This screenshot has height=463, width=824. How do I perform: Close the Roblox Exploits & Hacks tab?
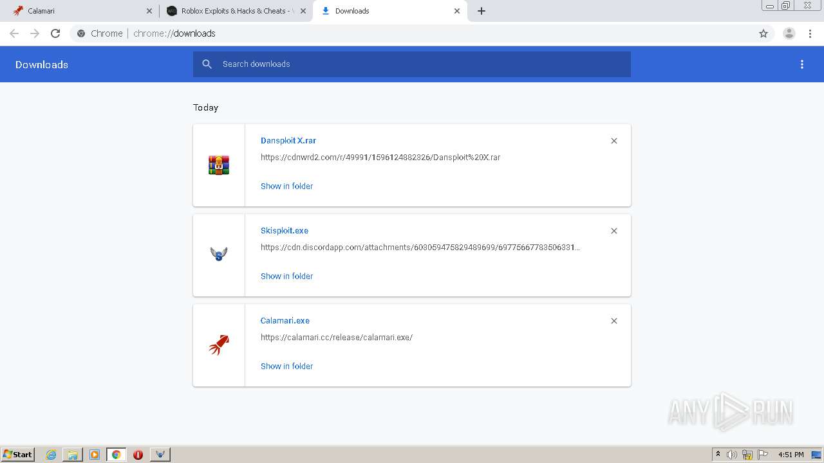tap(303, 11)
